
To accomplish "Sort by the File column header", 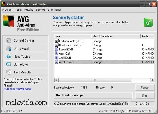I will coord(73,36).
